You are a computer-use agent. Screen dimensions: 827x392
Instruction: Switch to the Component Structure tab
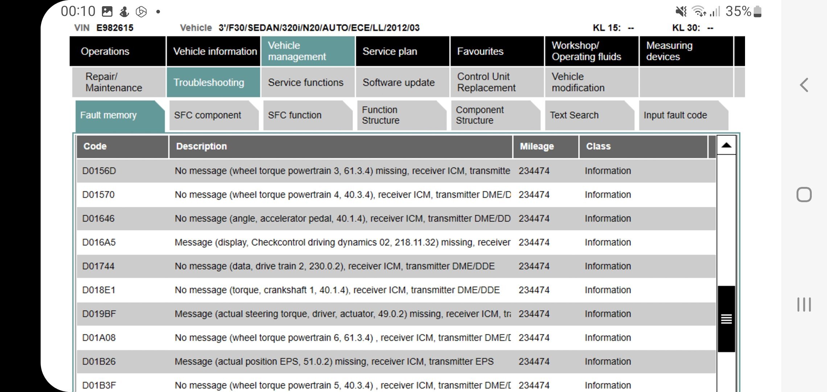tap(496, 115)
